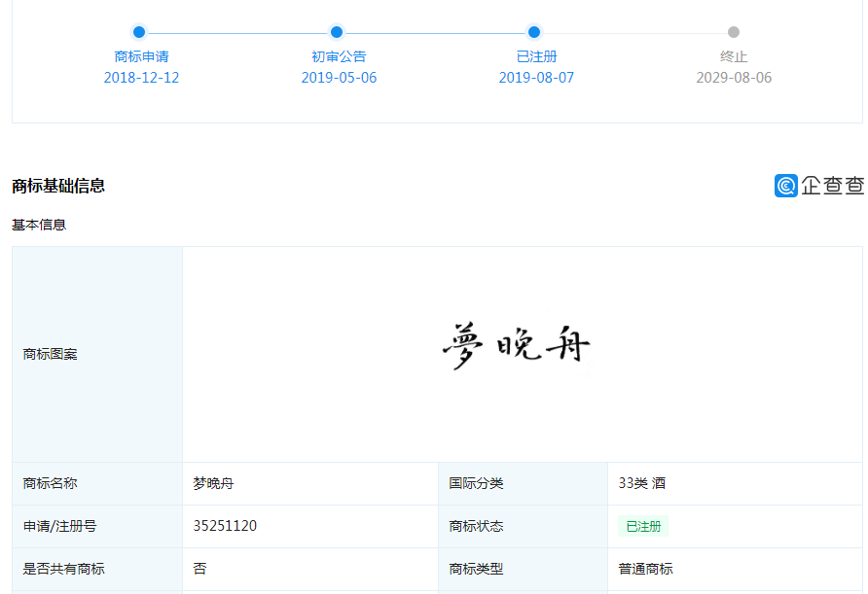Select registration number 35251120

point(225,526)
